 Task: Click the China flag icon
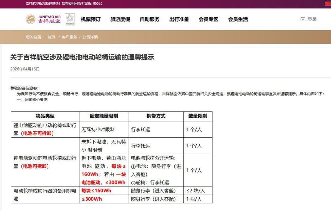328,3
